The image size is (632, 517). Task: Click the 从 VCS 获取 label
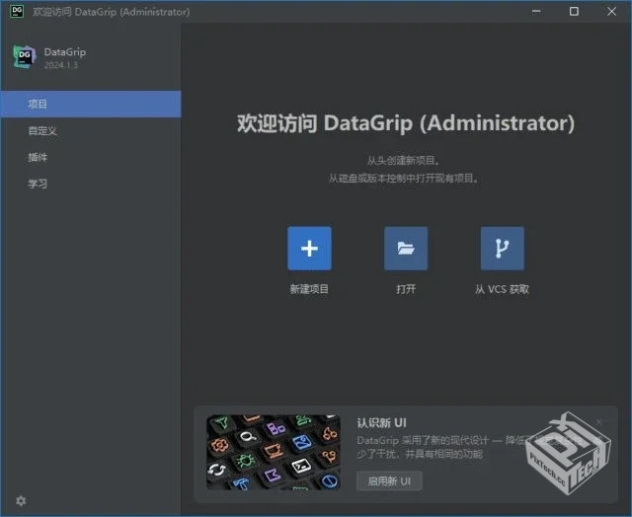pos(502,289)
